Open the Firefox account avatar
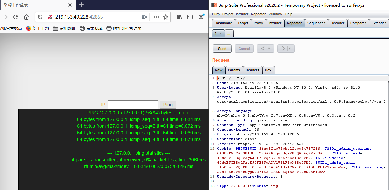This screenshot has height=190, width=389. [x=201, y=17]
